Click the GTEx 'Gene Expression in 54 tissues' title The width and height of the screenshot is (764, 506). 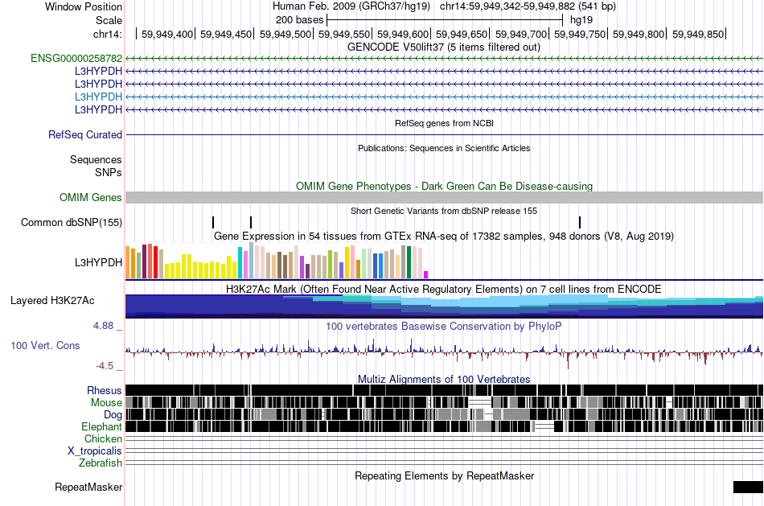444,237
